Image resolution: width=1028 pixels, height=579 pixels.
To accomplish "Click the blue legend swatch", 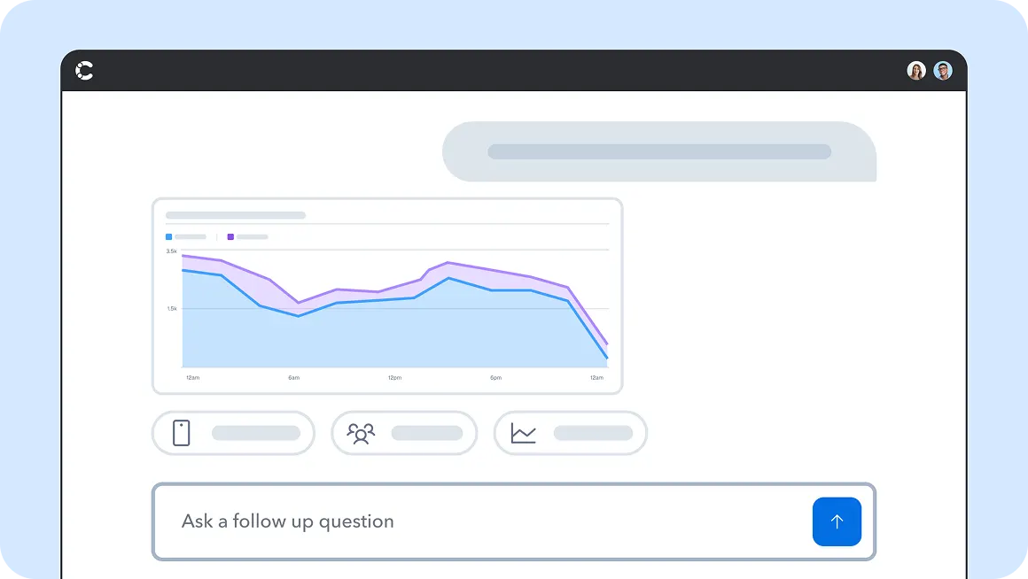I will pos(169,237).
